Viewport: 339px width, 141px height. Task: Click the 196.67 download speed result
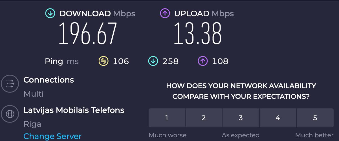click(x=88, y=33)
